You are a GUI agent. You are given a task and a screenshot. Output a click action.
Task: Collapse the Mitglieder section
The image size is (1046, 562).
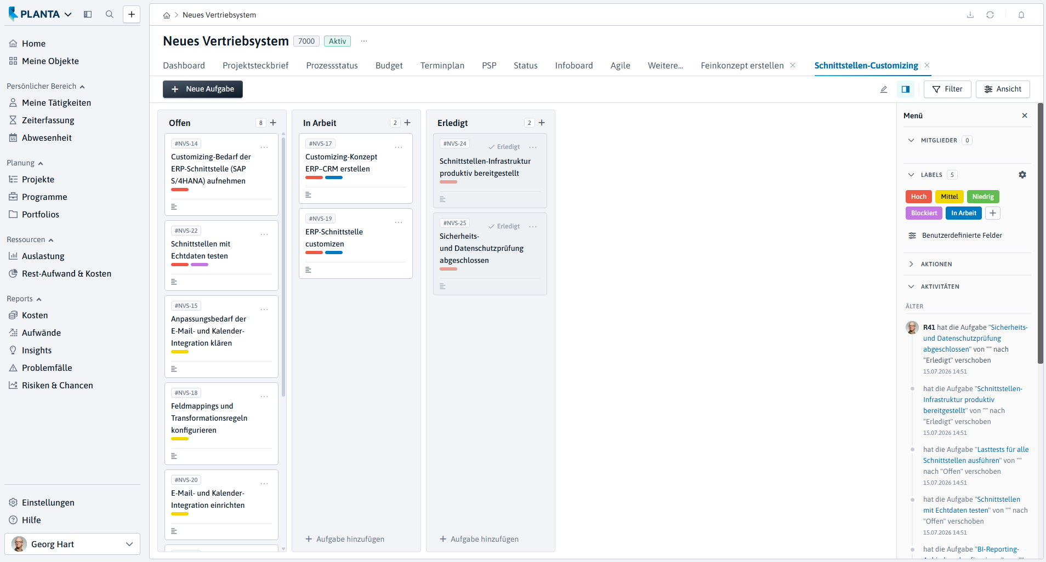point(911,140)
